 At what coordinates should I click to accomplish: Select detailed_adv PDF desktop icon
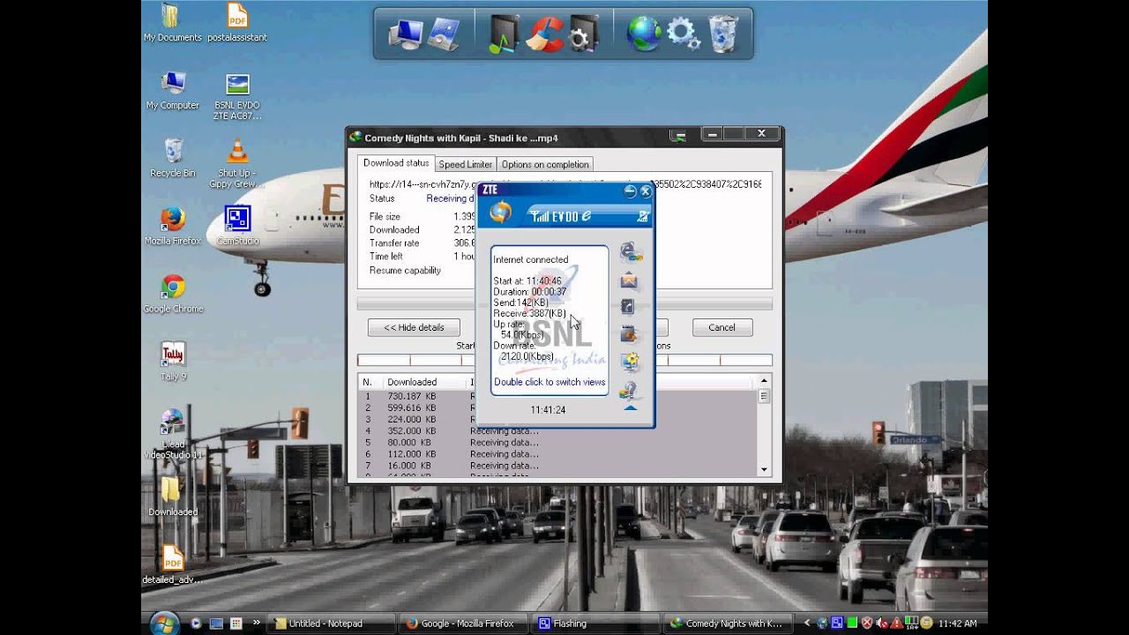click(x=173, y=565)
